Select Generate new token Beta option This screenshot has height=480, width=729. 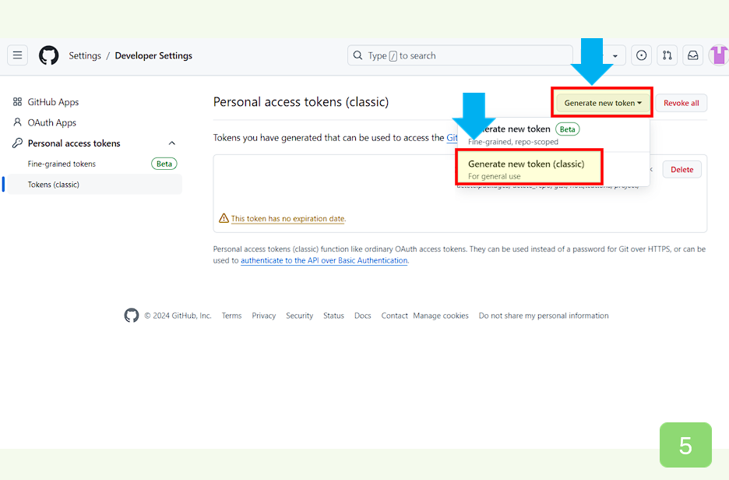pos(553,135)
